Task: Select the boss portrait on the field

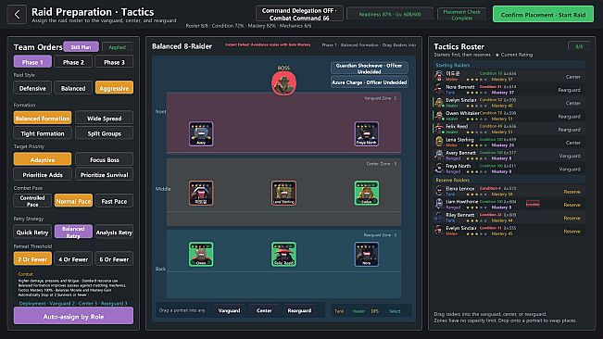Action: 283,83
